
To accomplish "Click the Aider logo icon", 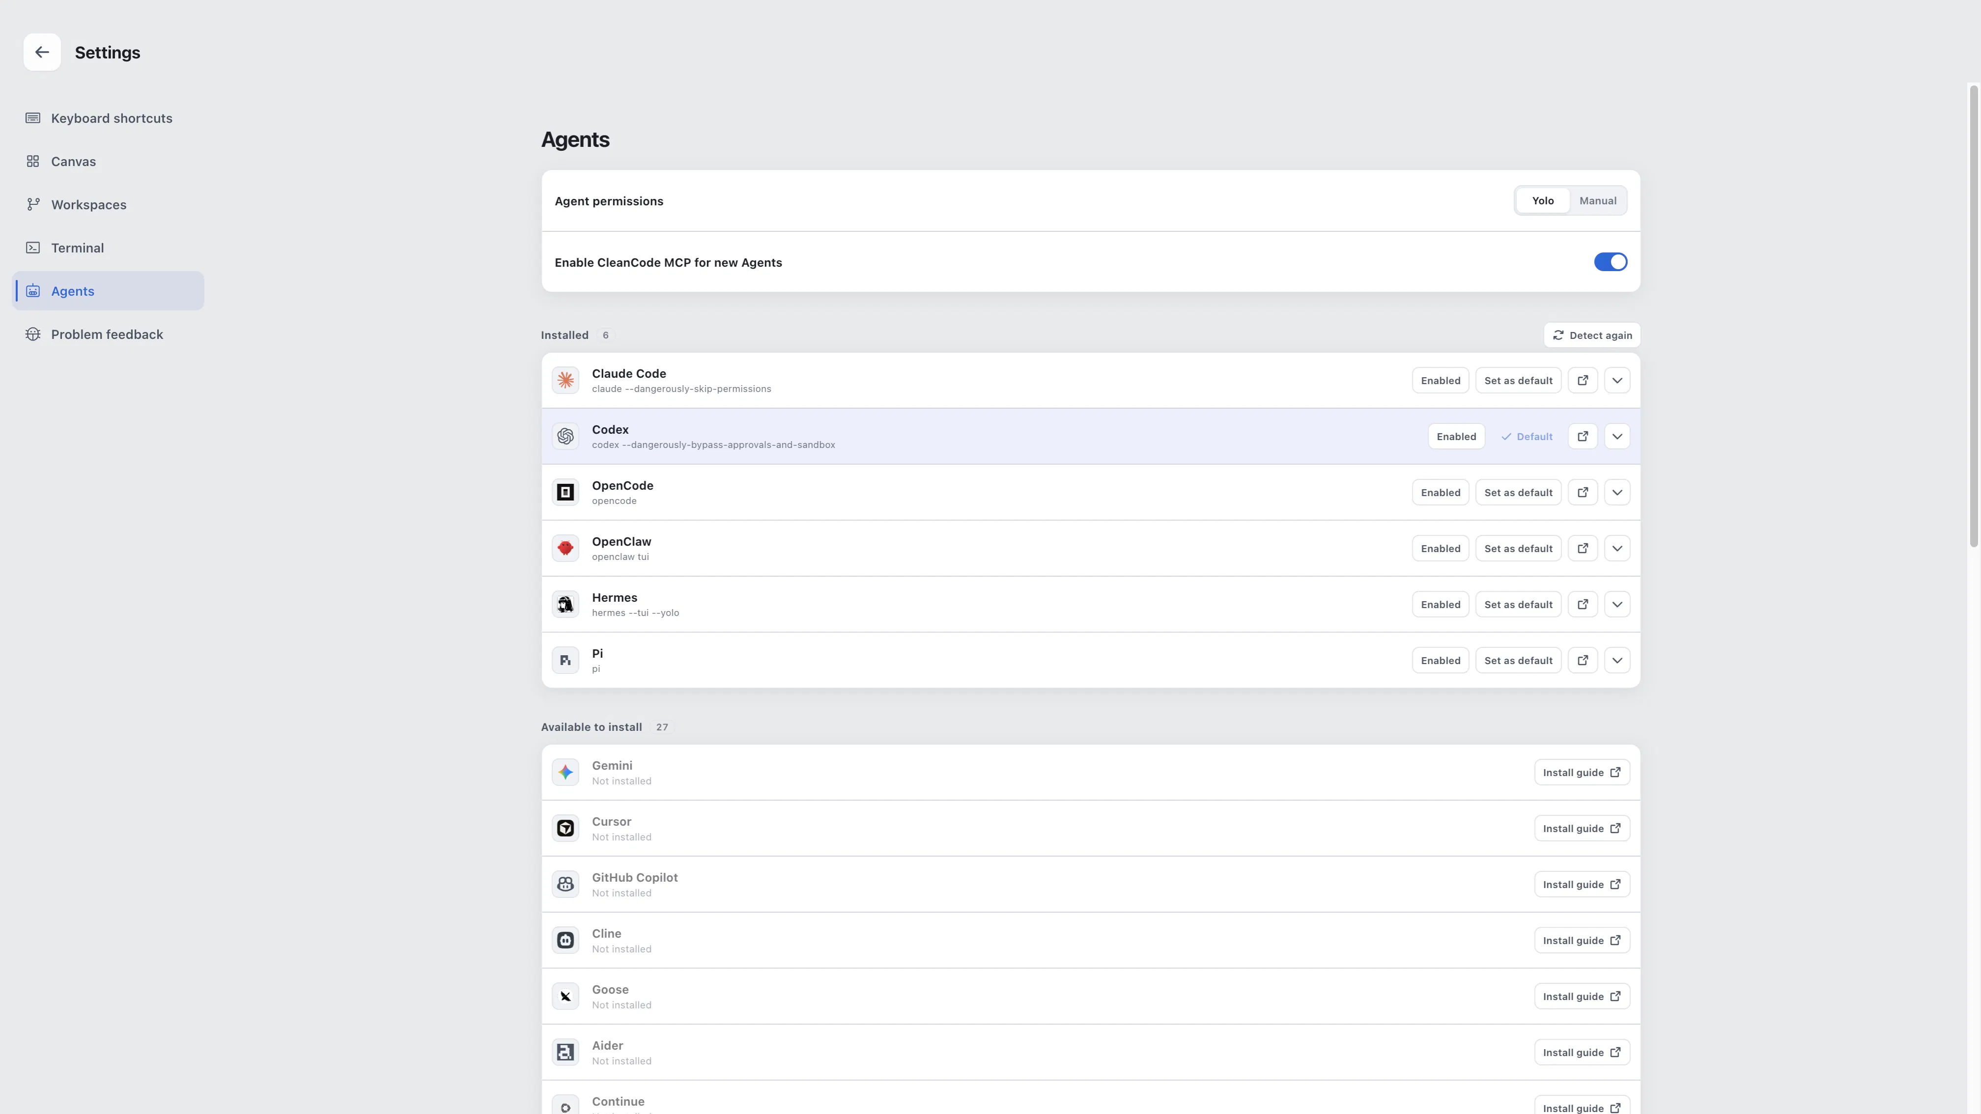I will 565,1052.
